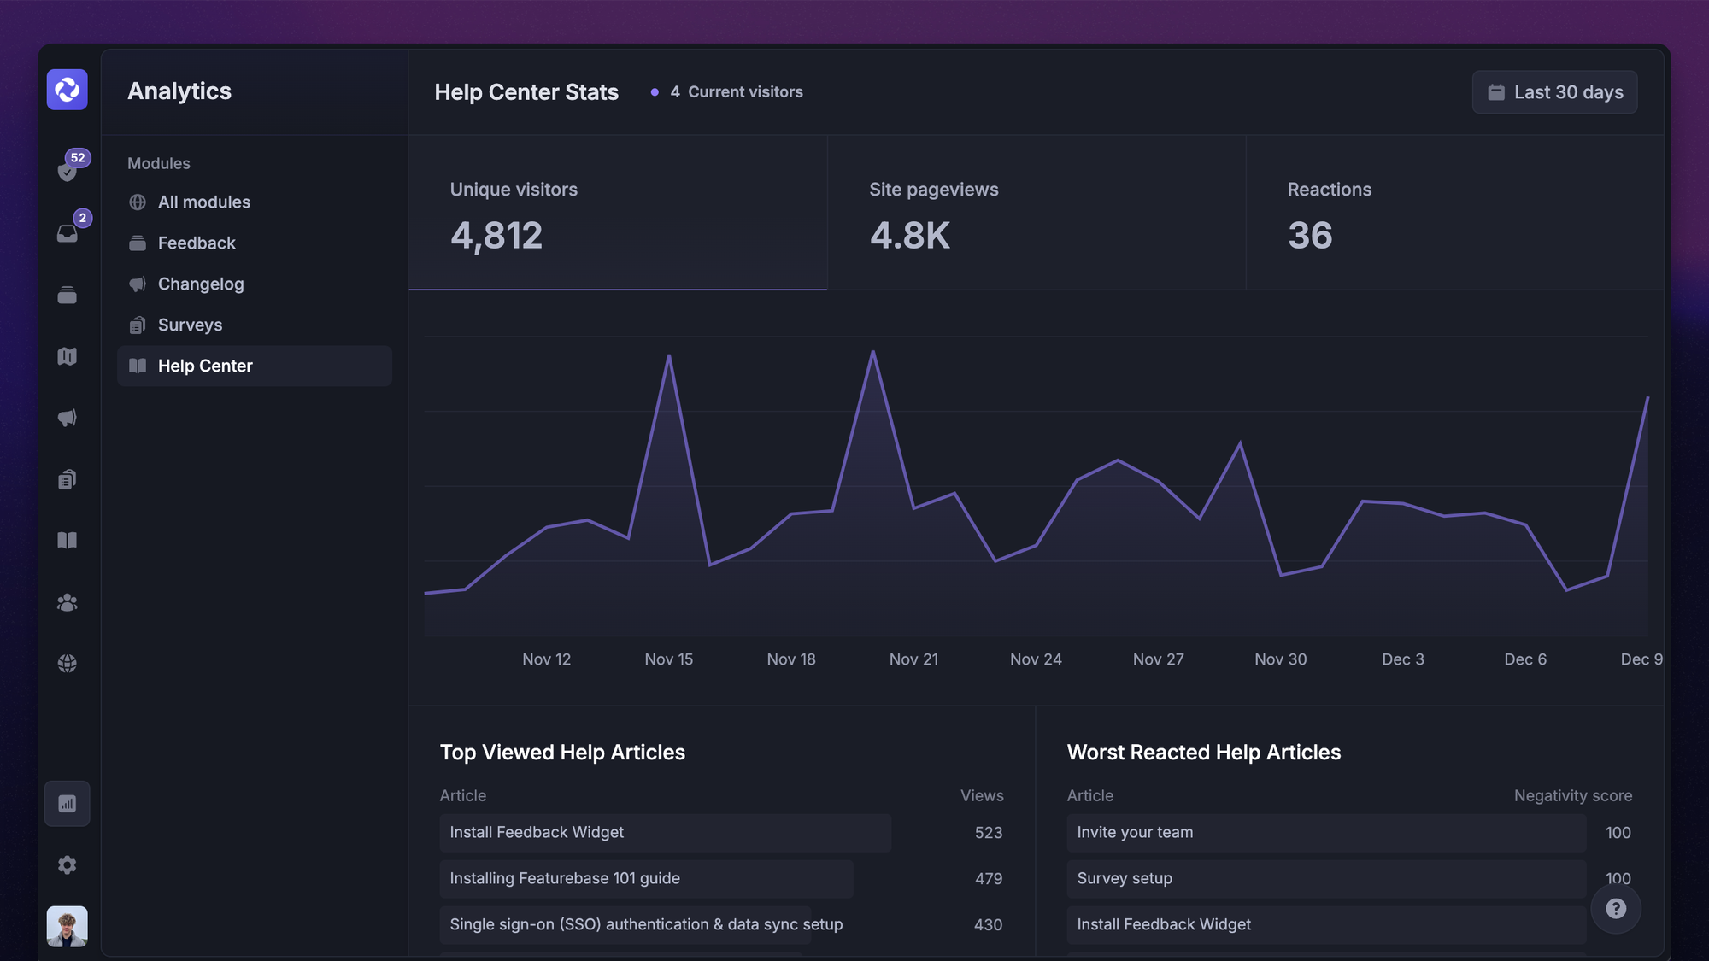Select the analytics chart icon in left rail
The width and height of the screenshot is (1709, 961).
coord(68,804)
